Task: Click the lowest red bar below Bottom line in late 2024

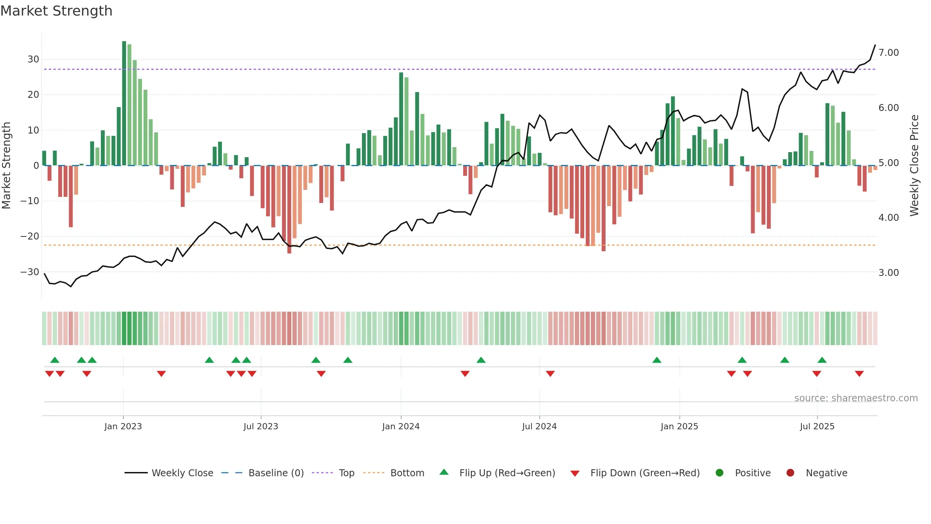Action: 604,208
